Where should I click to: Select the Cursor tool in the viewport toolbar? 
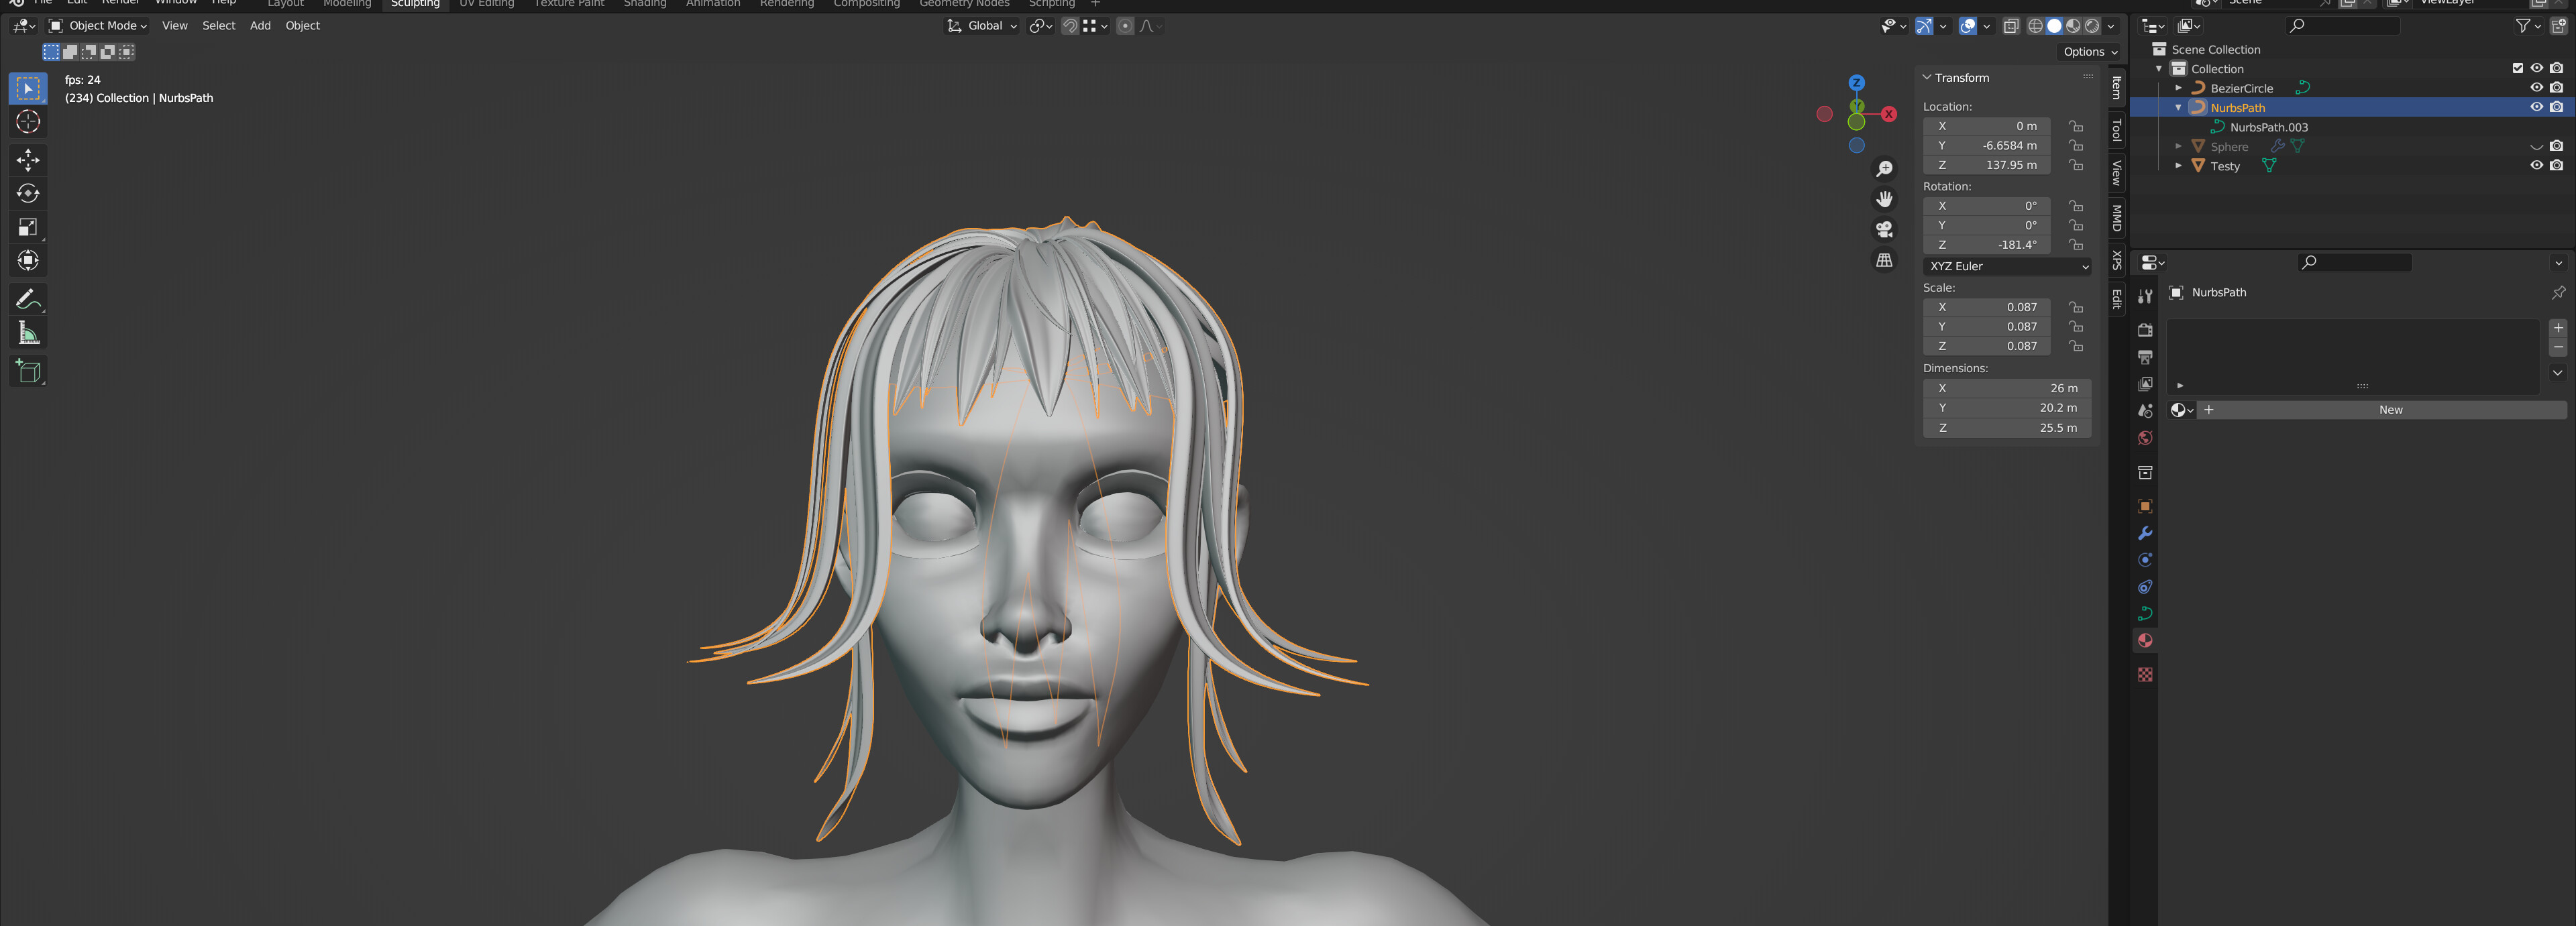point(28,122)
